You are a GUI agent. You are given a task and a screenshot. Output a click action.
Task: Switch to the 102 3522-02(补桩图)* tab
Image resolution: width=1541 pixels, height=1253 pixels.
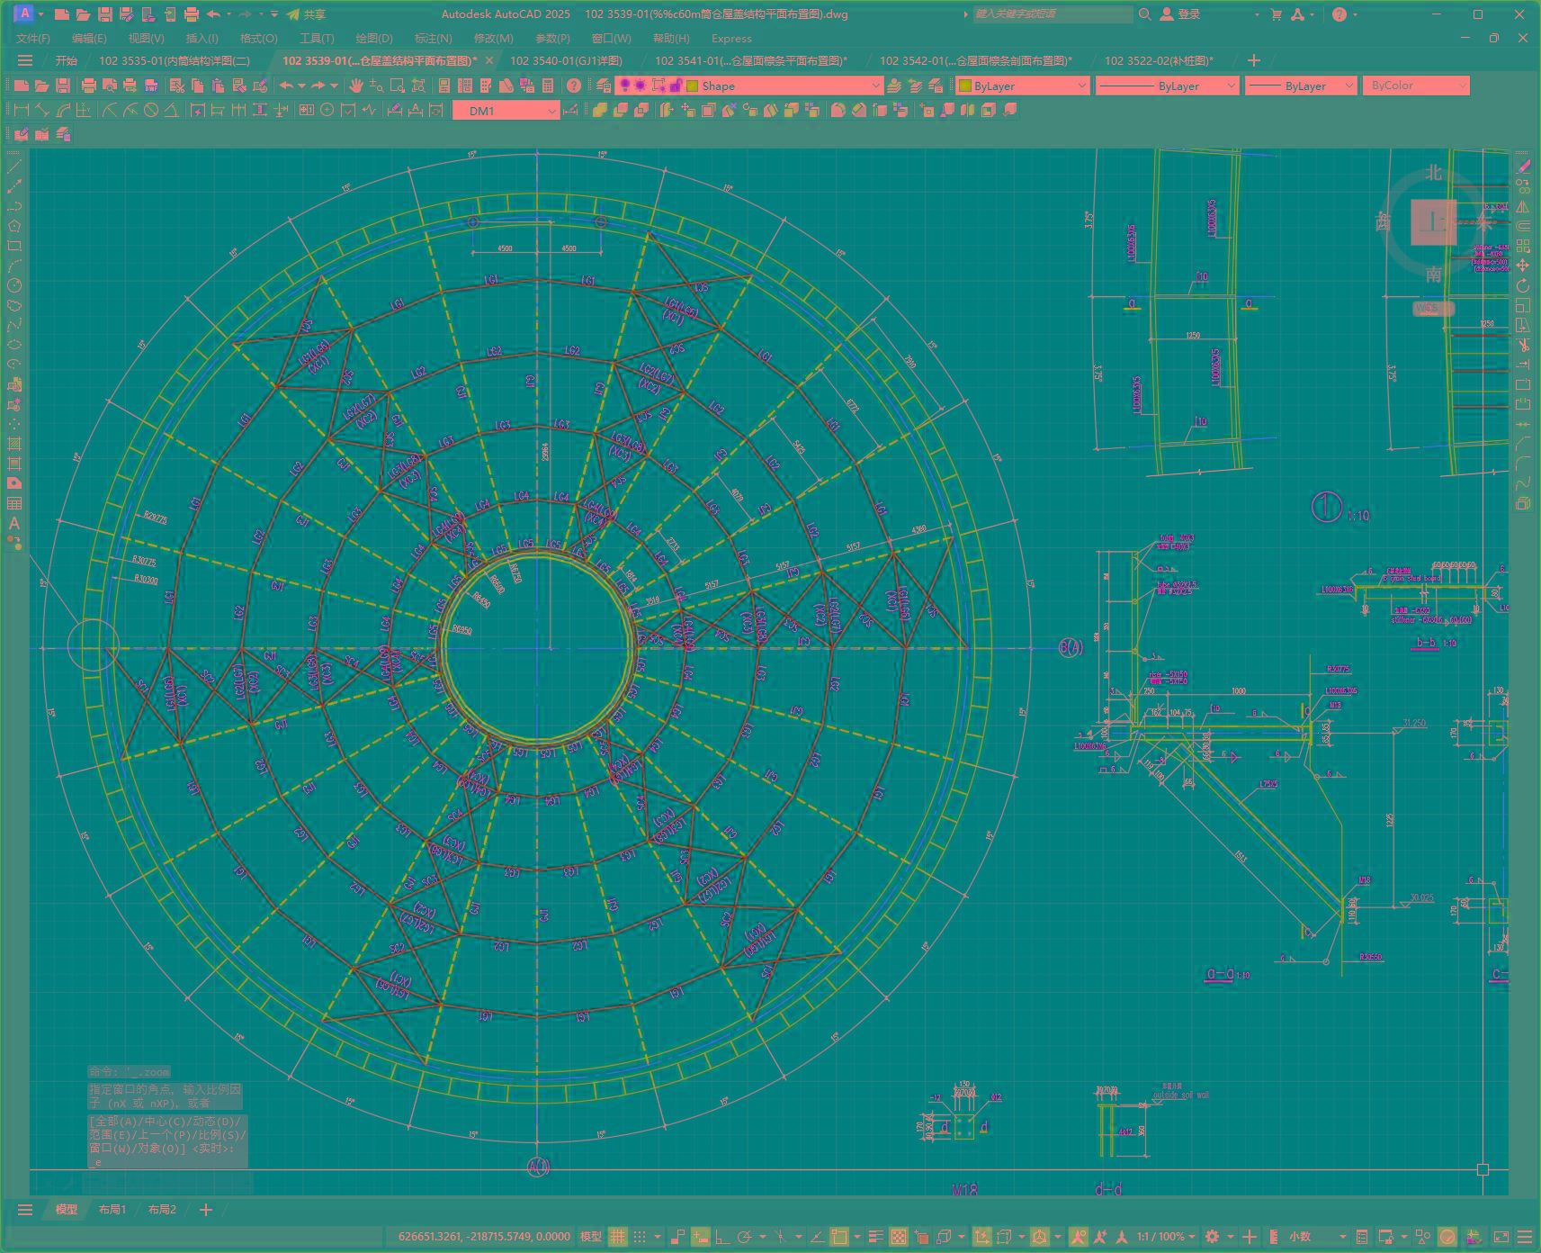[x=1159, y=60]
